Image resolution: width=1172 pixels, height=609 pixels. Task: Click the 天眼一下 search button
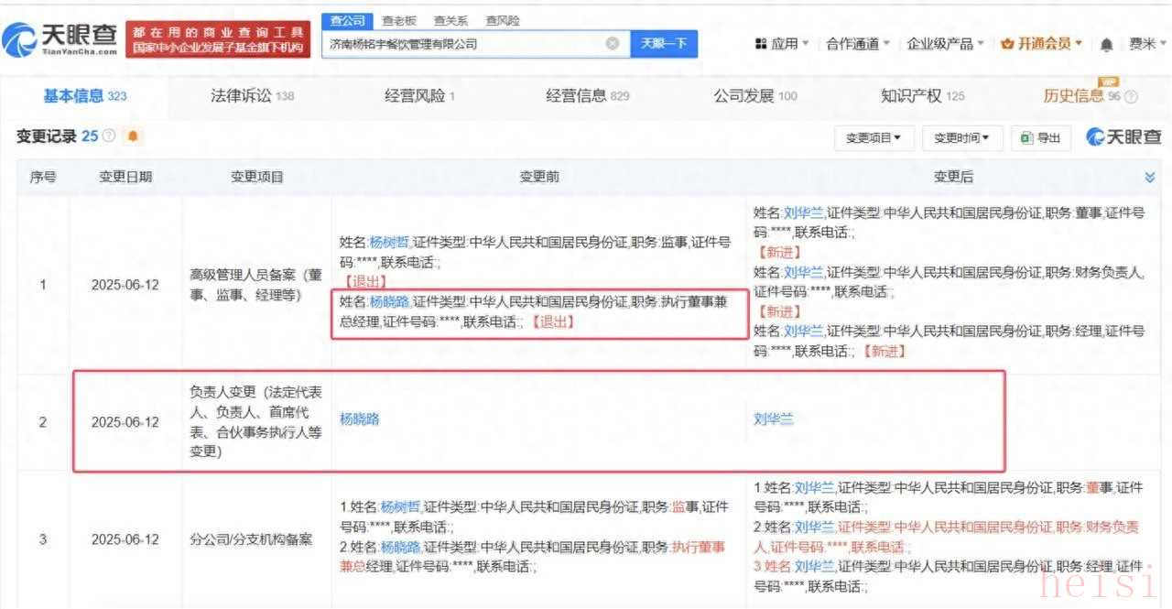click(664, 43)
